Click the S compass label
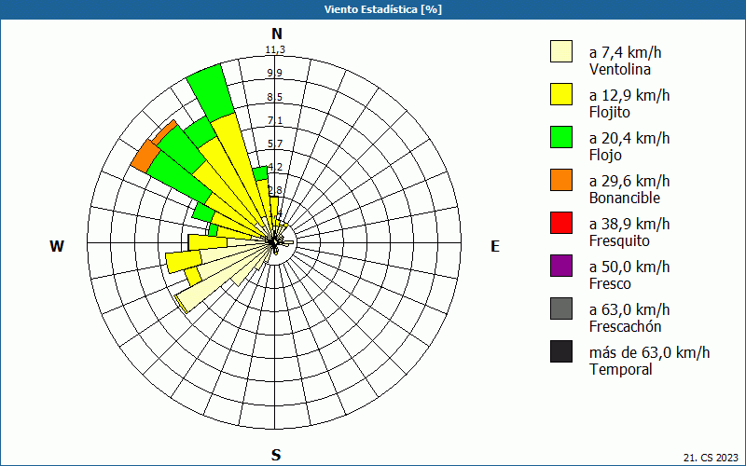Image resolution: width=746 pixels, height=466 pixels. point(276,455)
